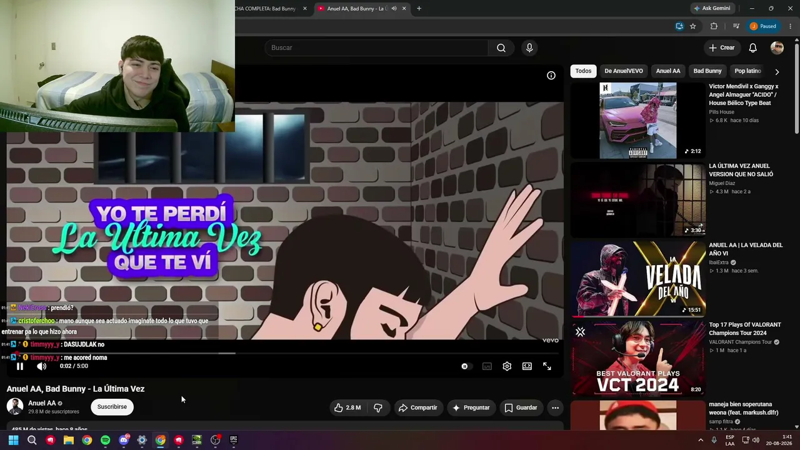Viewport: 800px width, 450px height.
Task: Subscribe using the Suscribirse button
Action: coord(112,407)
